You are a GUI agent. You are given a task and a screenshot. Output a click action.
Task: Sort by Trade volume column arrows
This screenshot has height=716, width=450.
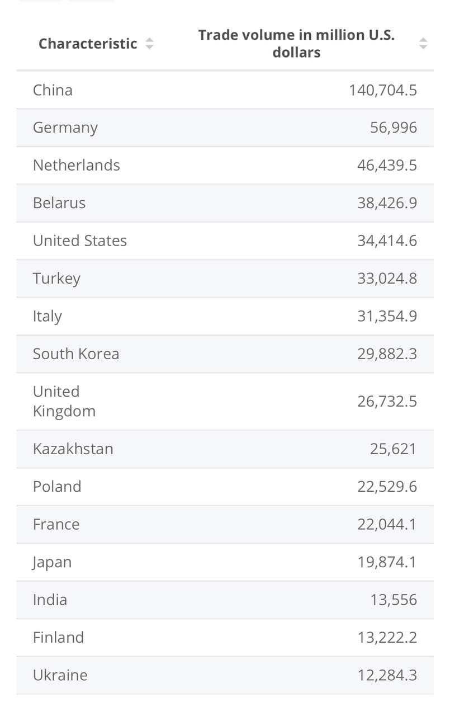[x=423, y=44]
